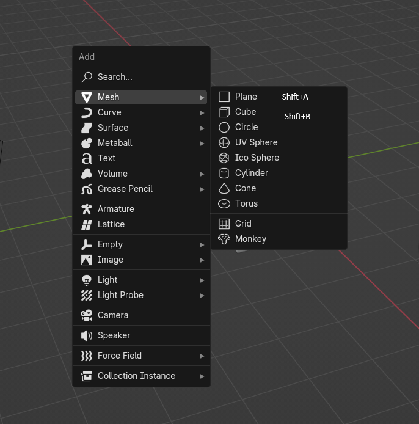Click the Lattice icon

pyautogui.click(x=87, y=224)
